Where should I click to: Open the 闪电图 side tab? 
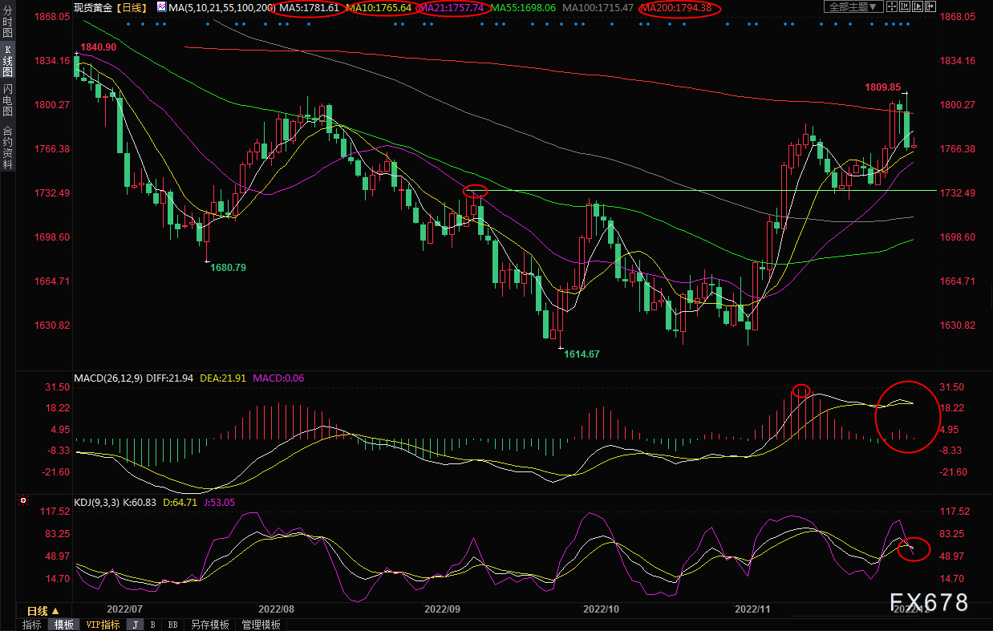7,99
